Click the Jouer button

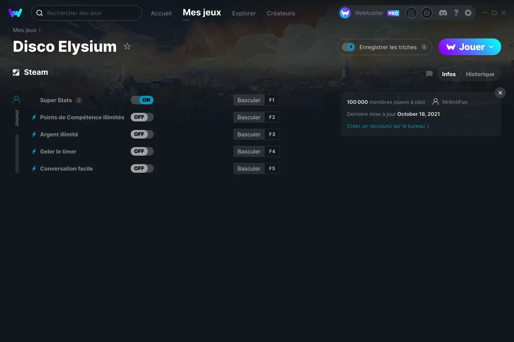coord(470,47)
